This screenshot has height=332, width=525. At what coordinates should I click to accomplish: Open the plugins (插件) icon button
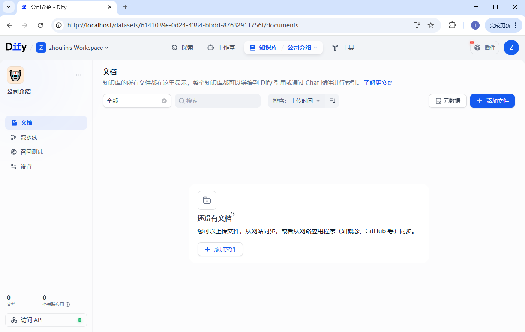pos(485,48)
